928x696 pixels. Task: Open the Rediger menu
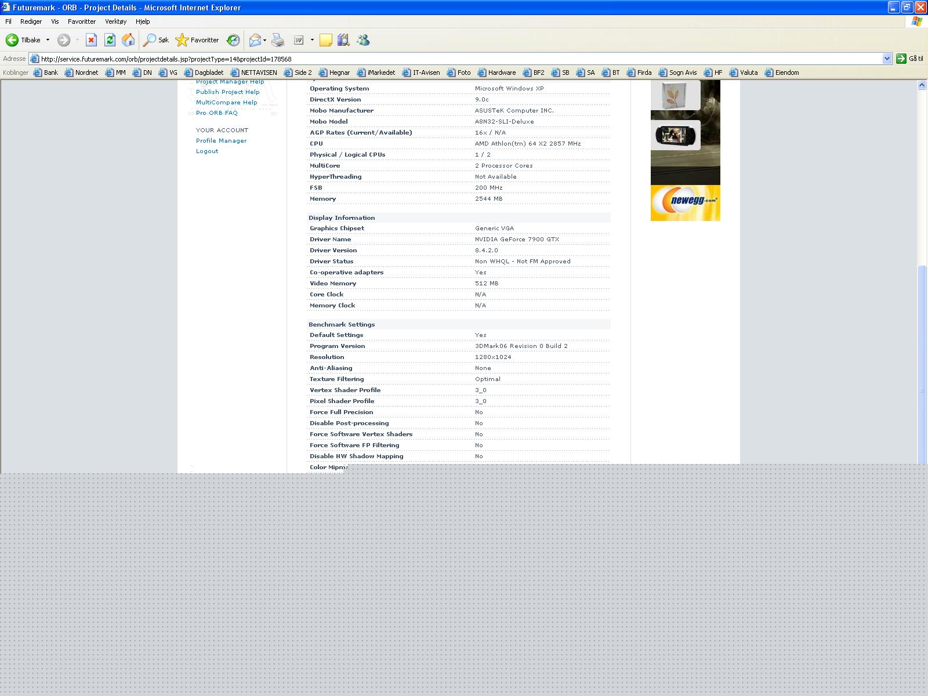[31, 21]
